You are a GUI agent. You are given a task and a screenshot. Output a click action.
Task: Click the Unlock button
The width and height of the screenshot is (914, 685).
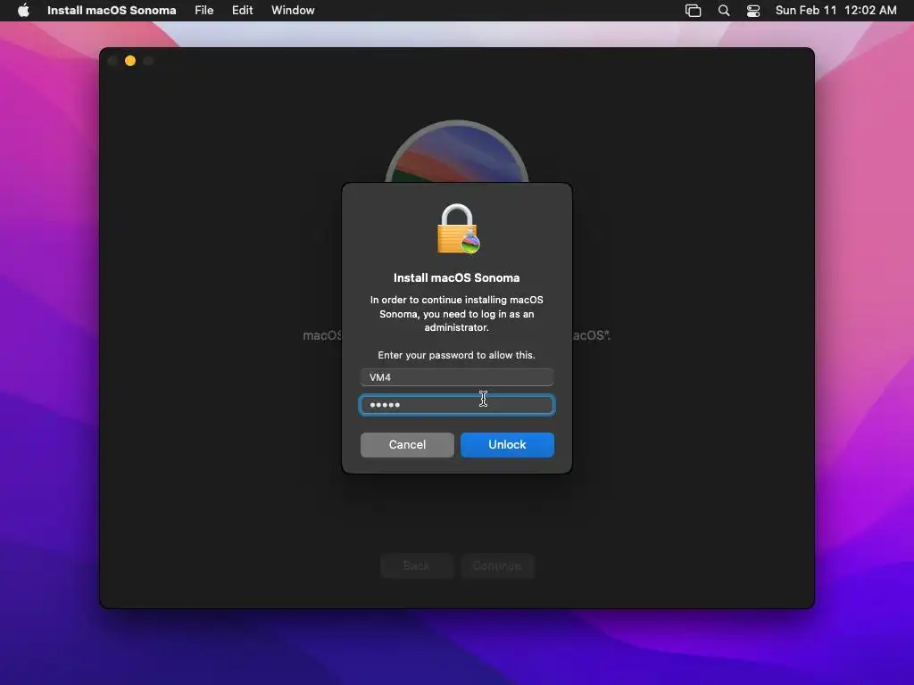coord(507,444)
